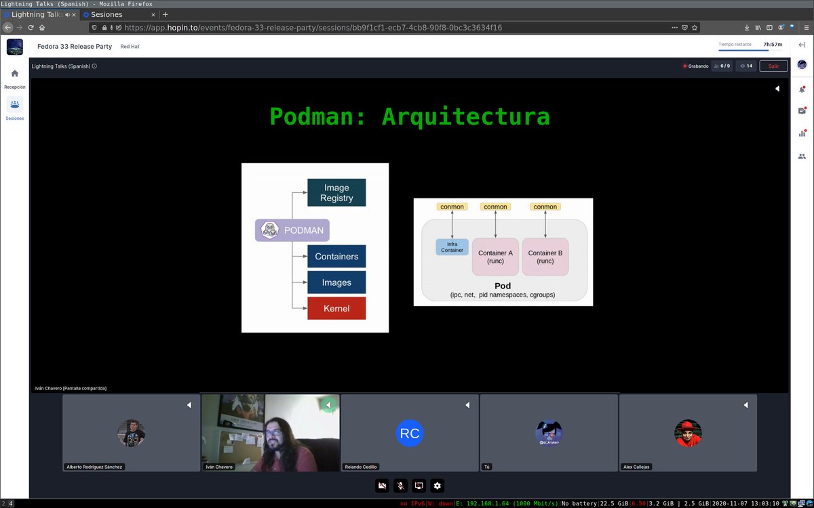Screen dimensions: 814x508
Task: Click Alex Callejas's avatar
Action: 688,433
